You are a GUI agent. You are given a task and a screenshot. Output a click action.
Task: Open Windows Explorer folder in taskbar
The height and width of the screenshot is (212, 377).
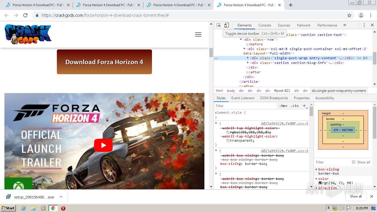point(33,208)
